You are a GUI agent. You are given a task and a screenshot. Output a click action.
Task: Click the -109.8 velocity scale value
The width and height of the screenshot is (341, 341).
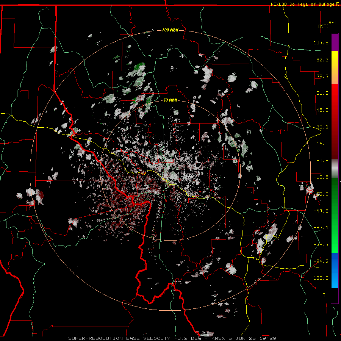[x=320, y=278]
